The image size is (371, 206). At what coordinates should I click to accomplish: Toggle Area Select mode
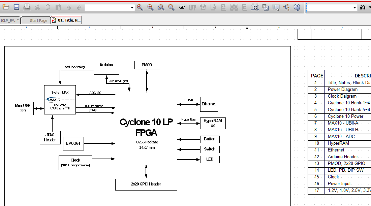click(x=266, y=7)
